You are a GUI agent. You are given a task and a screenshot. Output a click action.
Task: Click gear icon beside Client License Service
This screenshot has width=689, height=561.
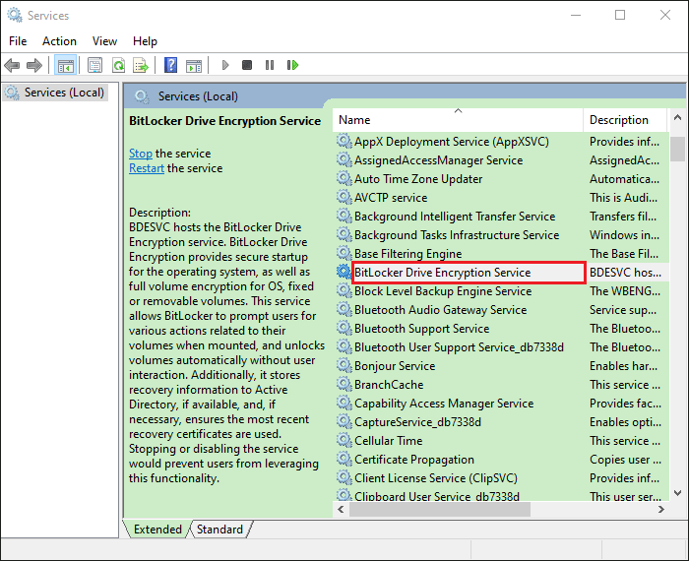coord(344,478)
